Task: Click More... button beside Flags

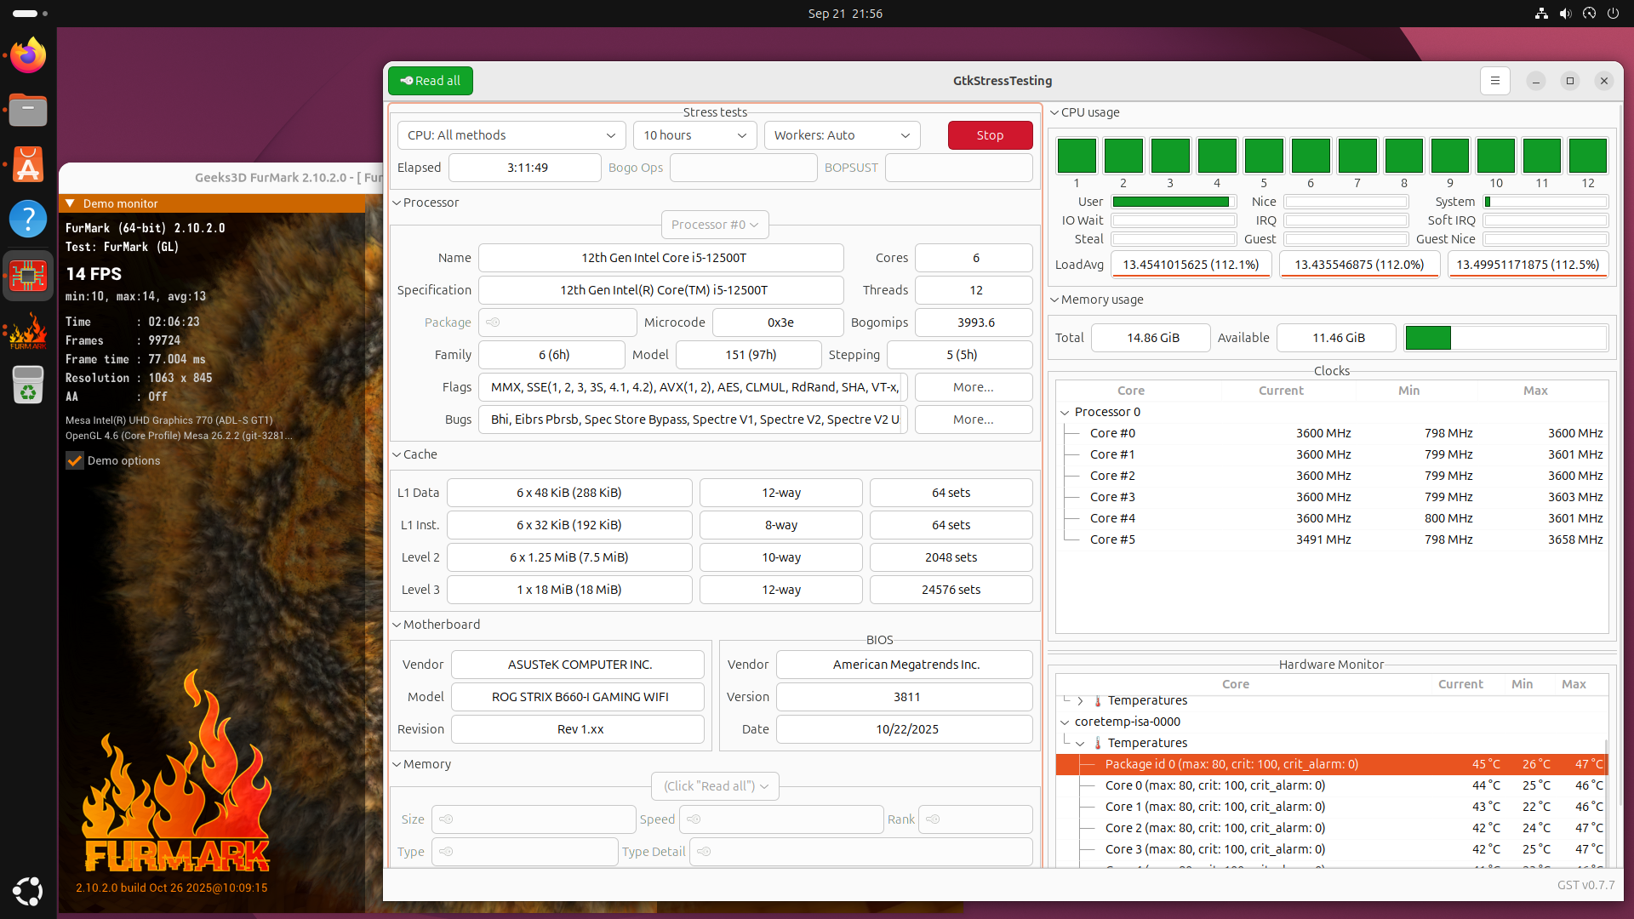Action: 974,387
